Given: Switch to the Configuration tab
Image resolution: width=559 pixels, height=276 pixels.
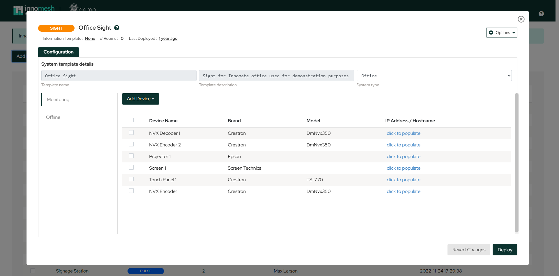Looking at the screenshot, I should click(x=59, y=52).
